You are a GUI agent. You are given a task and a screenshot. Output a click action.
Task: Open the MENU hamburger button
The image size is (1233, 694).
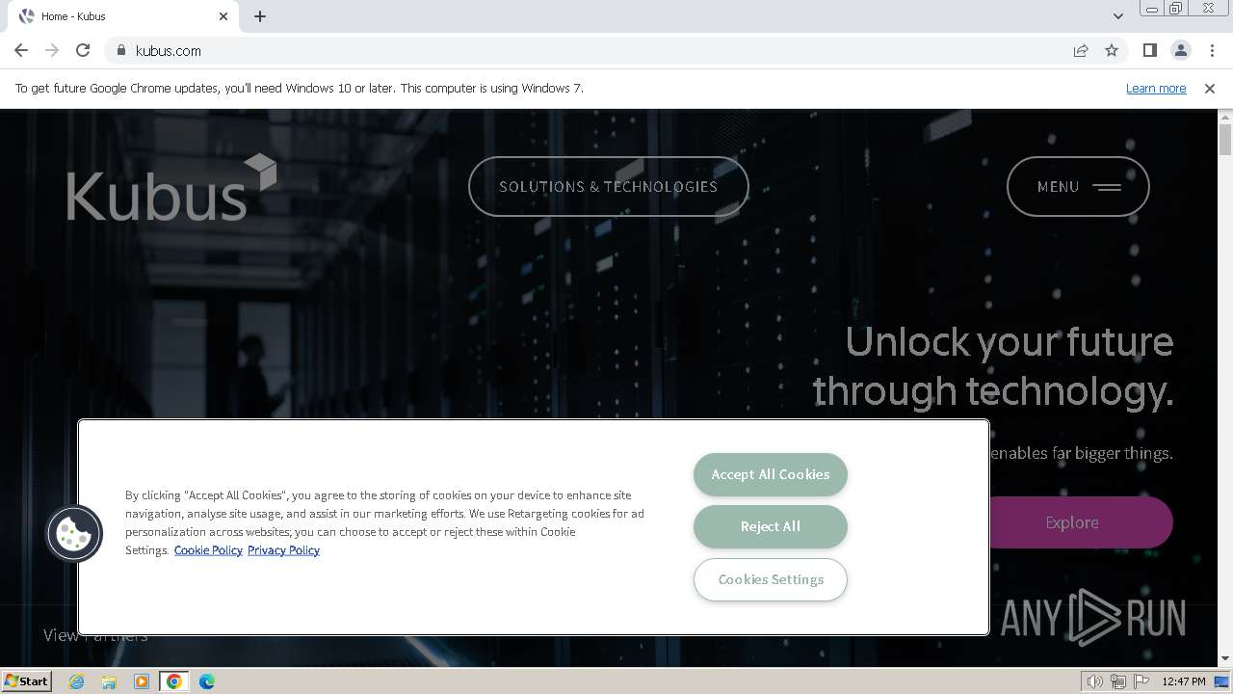coord(1078,186)
